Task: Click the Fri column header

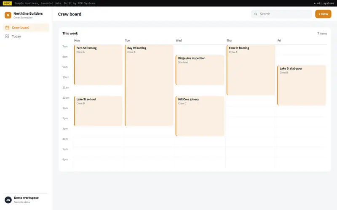Action: 279,40
